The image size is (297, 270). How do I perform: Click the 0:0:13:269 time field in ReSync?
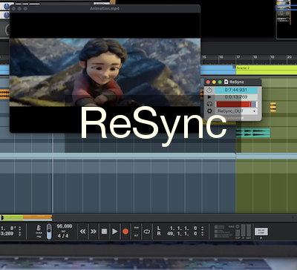click(x=236, y=97)
